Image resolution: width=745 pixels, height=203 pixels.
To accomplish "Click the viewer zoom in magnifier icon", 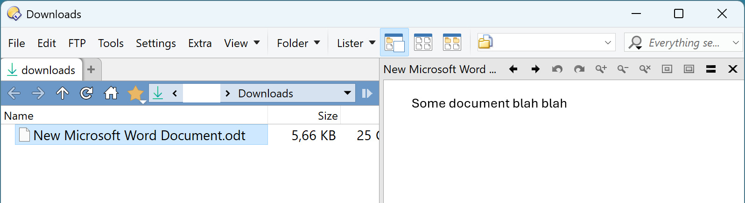I will tap(601, 69).
